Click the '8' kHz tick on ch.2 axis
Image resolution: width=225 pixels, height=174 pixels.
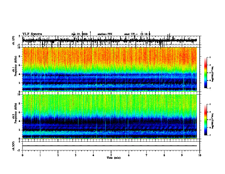20,103
